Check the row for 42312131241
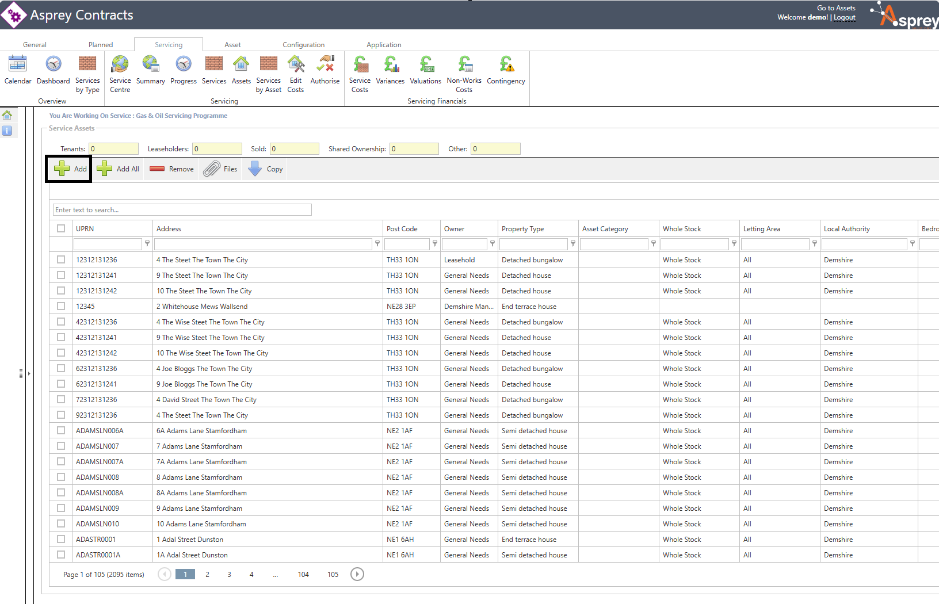The height and width of the screenshot is (604, 939). (x=61, y=337)
